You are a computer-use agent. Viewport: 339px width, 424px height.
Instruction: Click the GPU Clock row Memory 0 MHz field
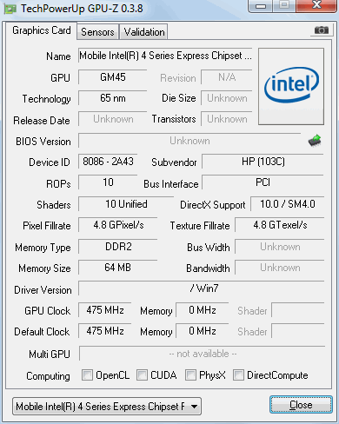tap(203, 310)
